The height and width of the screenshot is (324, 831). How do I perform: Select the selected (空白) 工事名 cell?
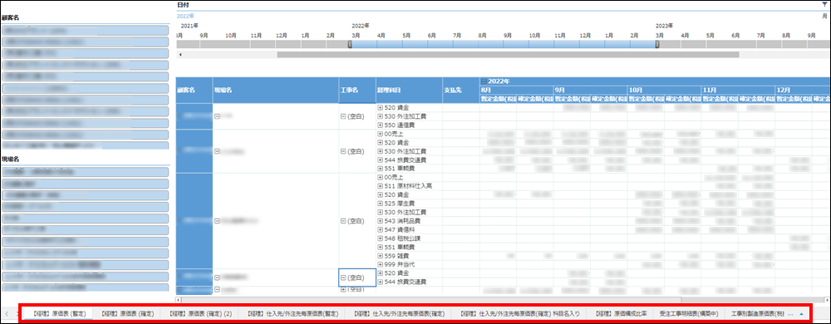pos(357,277)
